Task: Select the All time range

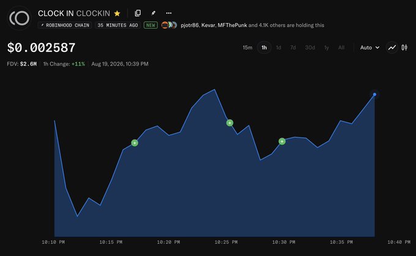Action: pos(341,48)
